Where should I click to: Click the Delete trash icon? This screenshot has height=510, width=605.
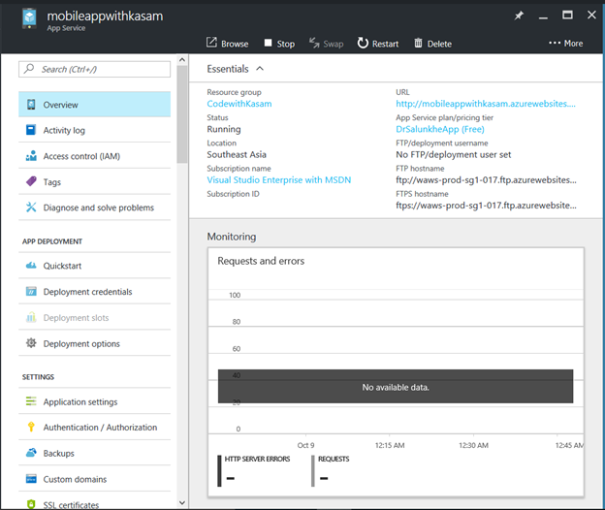click(418, 44)
